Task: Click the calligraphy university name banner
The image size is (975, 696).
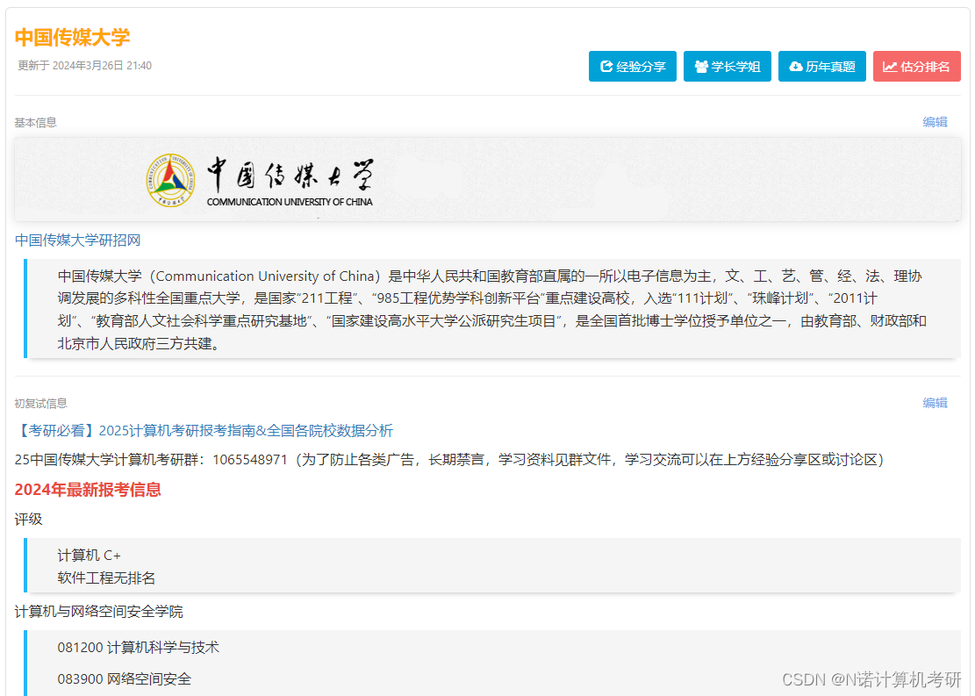Action: click(x=290, y=181)
